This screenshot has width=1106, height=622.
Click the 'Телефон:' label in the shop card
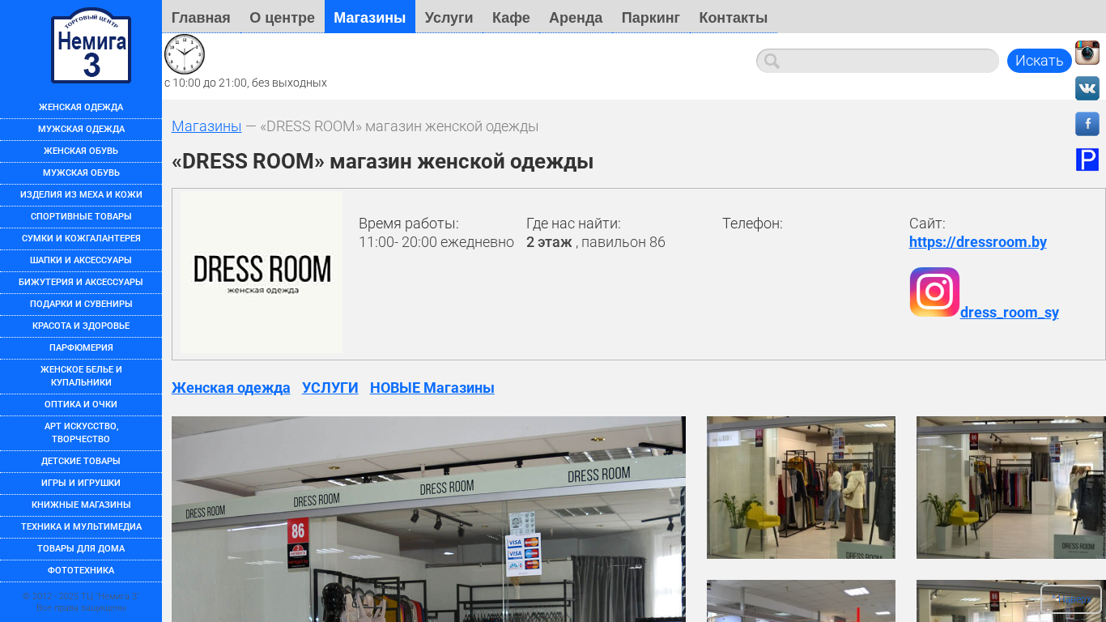pyautogui.click(x=752, y=224)
